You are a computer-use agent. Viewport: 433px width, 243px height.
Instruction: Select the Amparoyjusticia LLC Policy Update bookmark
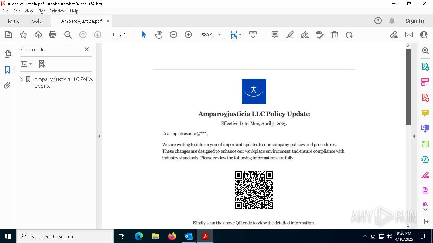(x=64, y=82)
